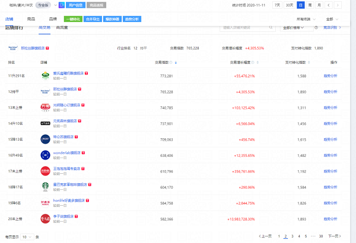The height and width of the screenshot is (243, 356).
Task: Click the wonderlab blue logo in row 16
Action: [x=46, y=155]
